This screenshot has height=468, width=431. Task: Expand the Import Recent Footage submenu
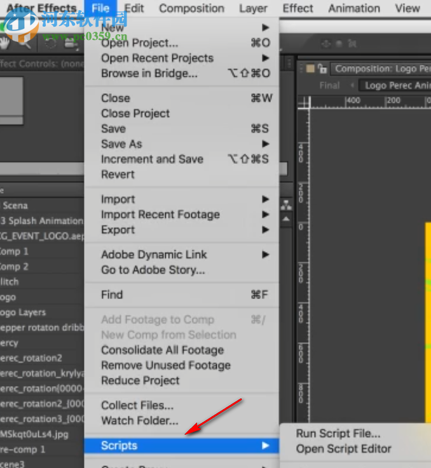(x=182, y=214)
